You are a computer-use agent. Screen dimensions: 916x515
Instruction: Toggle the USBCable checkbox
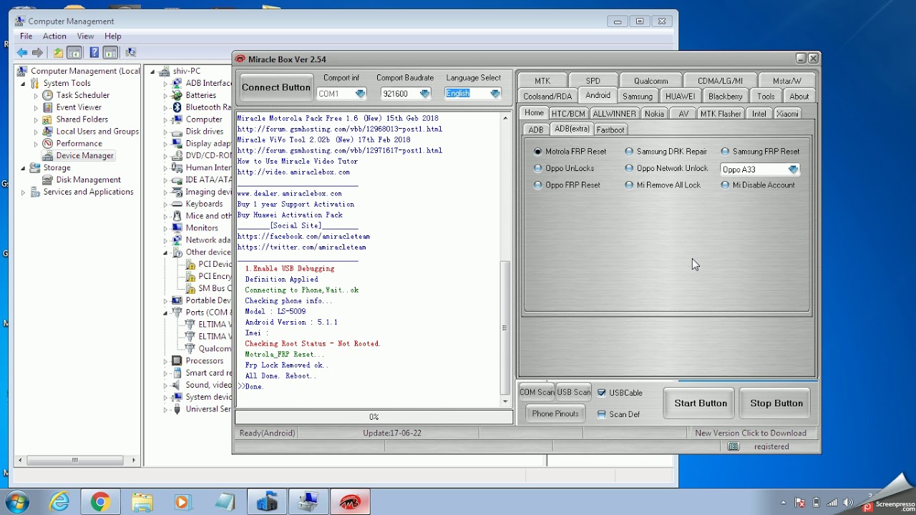(601, 393)
